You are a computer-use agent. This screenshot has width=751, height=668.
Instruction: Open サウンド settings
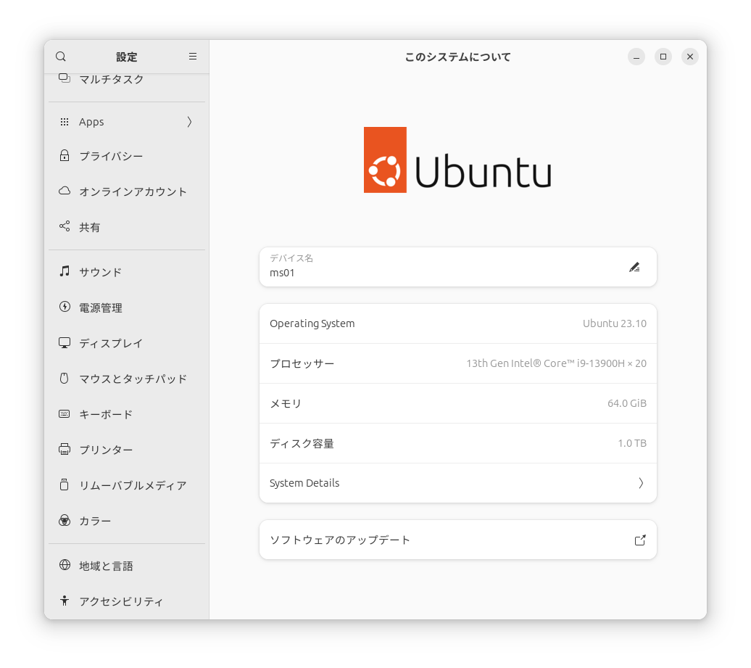click(x=127, y=272)
